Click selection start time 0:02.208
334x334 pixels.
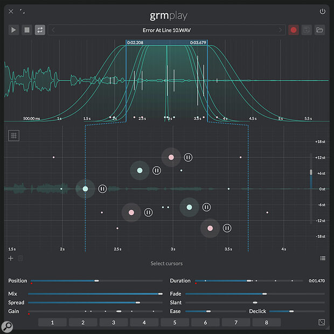pos(135,42)
